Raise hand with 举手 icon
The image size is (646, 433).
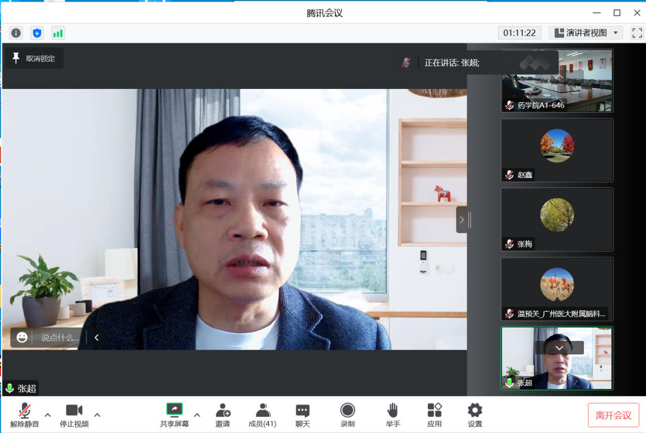[x=393, y=415]
